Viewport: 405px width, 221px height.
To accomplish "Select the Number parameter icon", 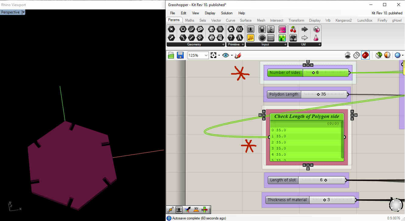I will click(x=240, y=29).
